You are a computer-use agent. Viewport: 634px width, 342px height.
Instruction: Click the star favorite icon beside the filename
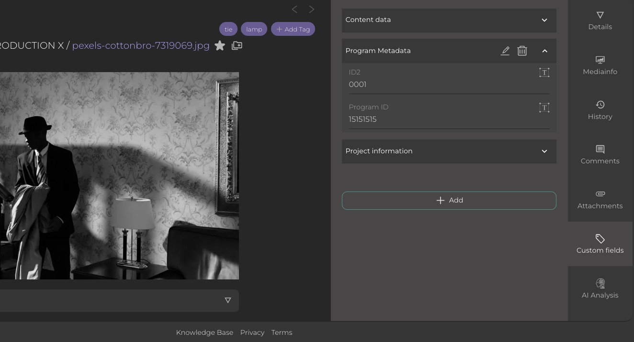220,45
